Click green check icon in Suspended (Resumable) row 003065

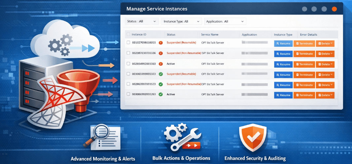pos(160,74)
